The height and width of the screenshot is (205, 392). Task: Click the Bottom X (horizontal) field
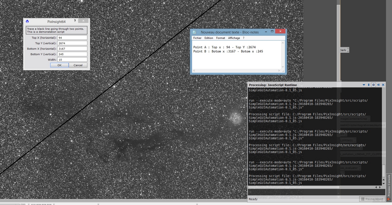coord(72,49)
